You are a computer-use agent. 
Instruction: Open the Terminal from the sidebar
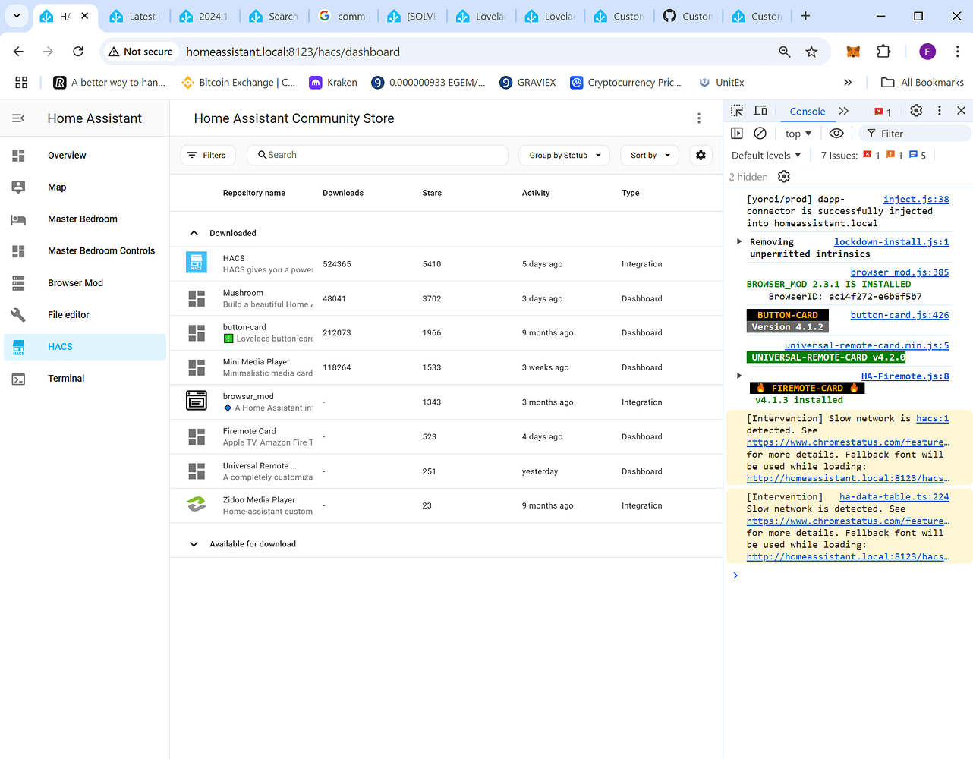tap(66, 378)
